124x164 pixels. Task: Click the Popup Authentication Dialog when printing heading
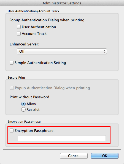pyautogui.click(x=47, y=20)
